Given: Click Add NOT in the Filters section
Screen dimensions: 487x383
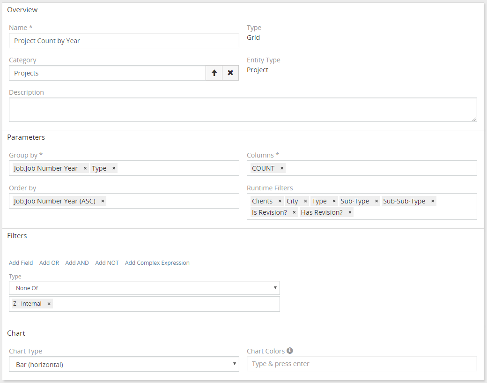Looking at the screenshot, I should (x=107, y=263).
